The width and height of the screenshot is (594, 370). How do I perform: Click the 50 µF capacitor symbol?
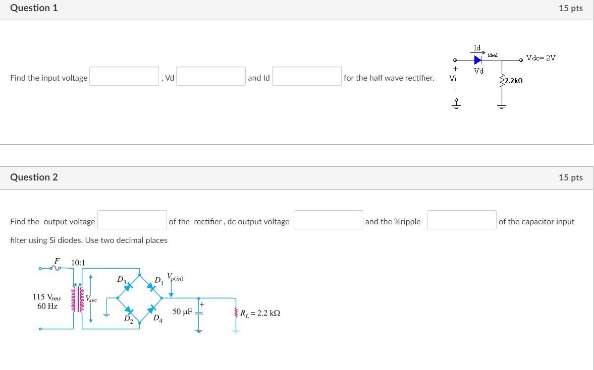198,312
